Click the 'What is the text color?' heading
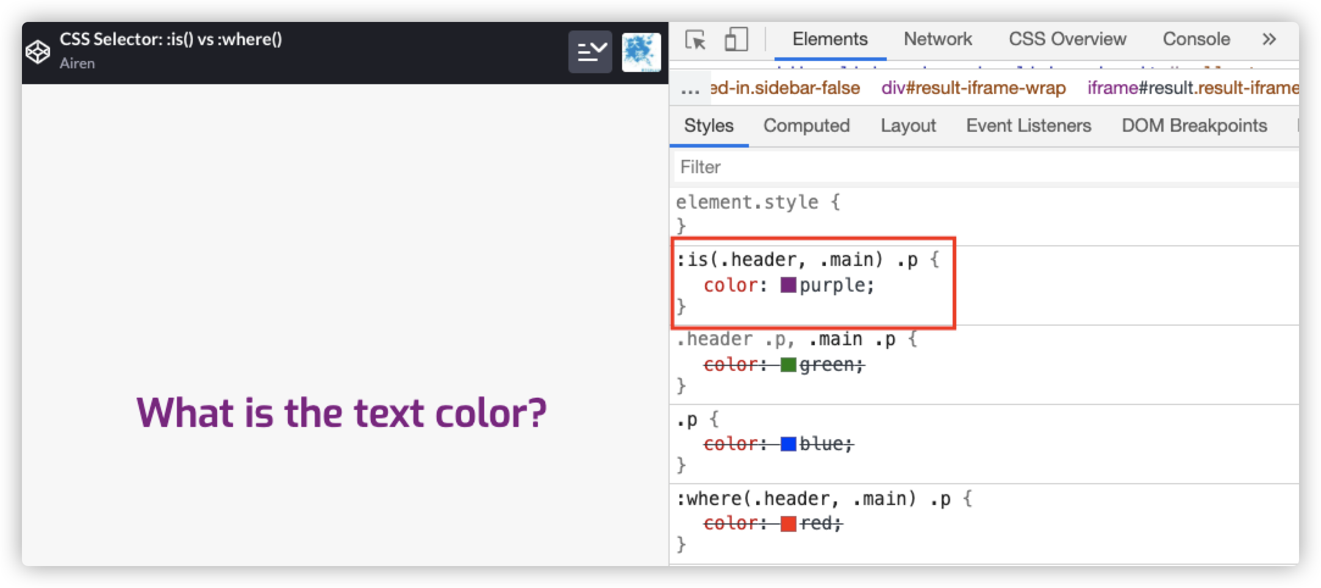1321x588 pixels. 342,413
